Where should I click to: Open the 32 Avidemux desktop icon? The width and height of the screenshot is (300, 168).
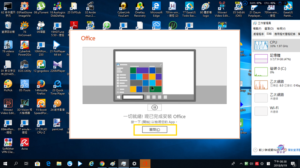pyautogui.click(x=90, y=9)
